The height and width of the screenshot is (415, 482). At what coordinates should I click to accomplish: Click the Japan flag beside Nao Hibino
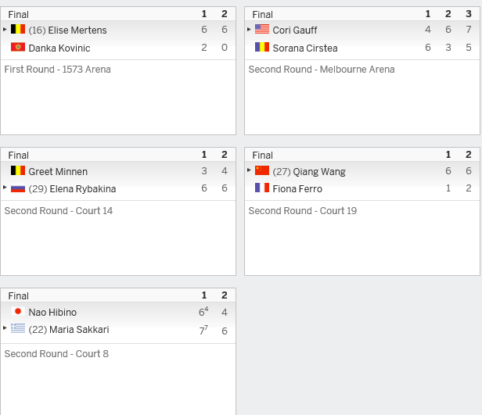pyautogui.click(x=18, y=311)
